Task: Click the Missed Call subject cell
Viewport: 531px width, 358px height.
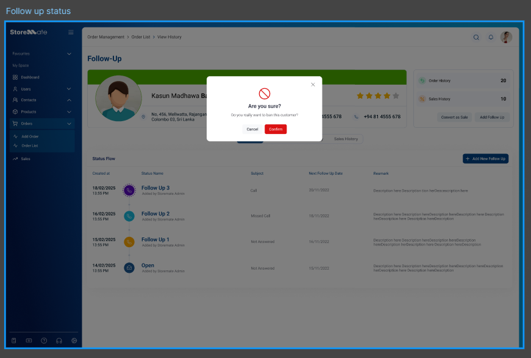Action: (260, 216)
